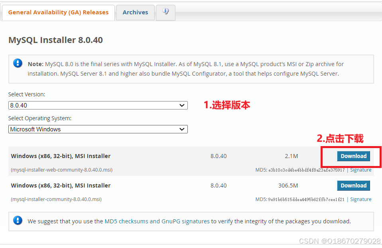Click the MySQL Installer 8.0.40 heading

[55, 40]
